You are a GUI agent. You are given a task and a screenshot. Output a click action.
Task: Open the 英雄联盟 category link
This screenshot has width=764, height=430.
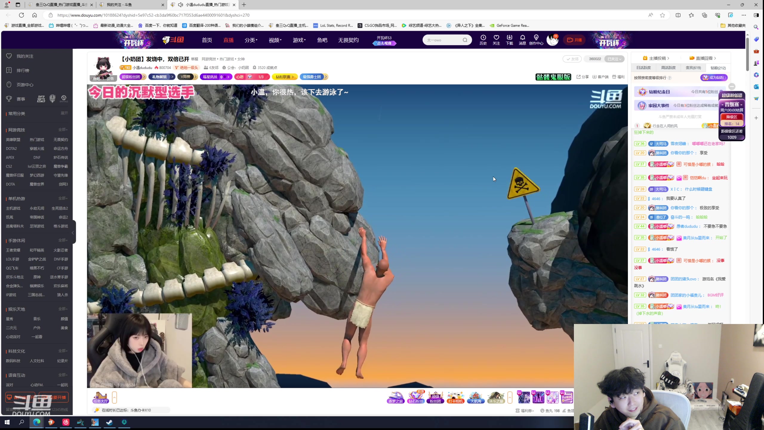coord(13,139)
